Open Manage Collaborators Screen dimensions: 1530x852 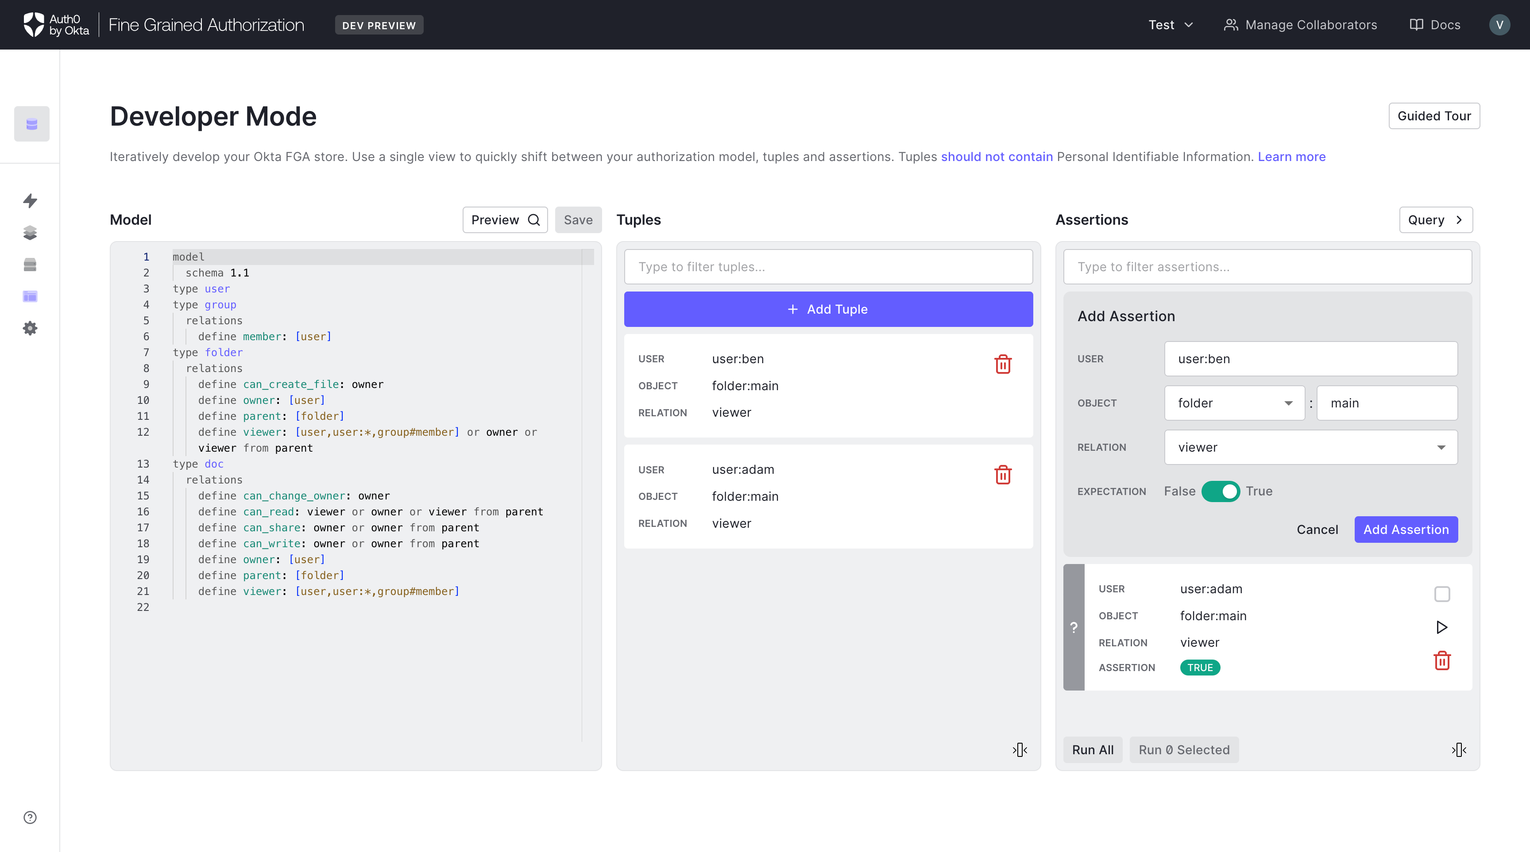(1300, 24)
